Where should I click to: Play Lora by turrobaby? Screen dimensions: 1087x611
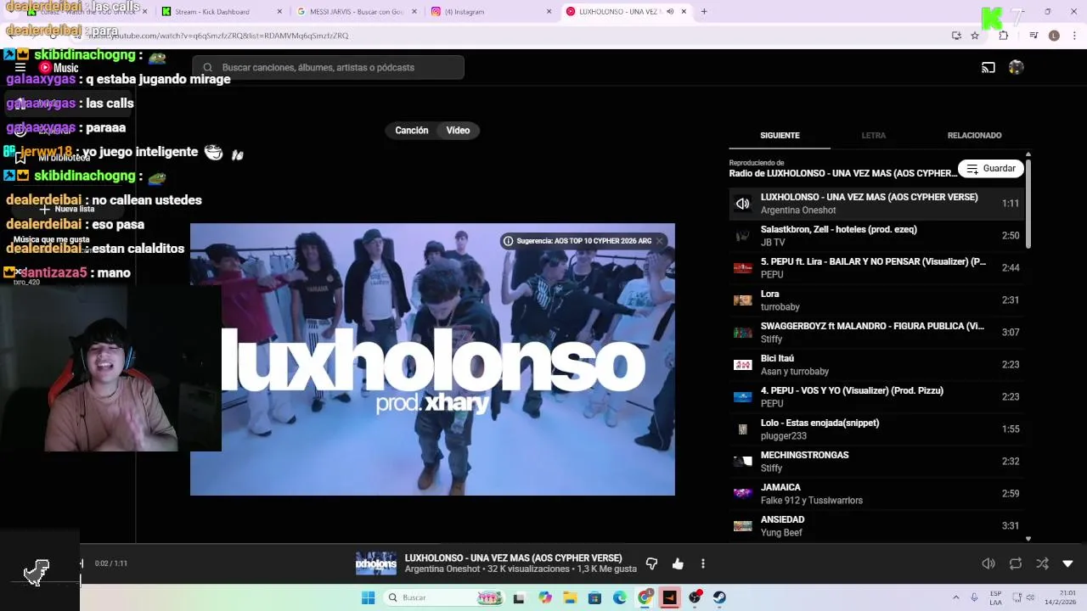click(876, 300)
